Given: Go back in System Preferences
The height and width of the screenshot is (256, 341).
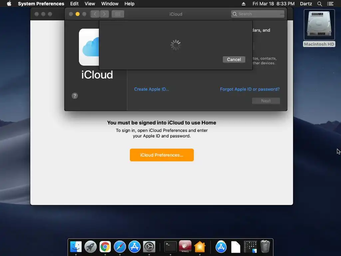Looking at the screenshot, I should point(95,14).
